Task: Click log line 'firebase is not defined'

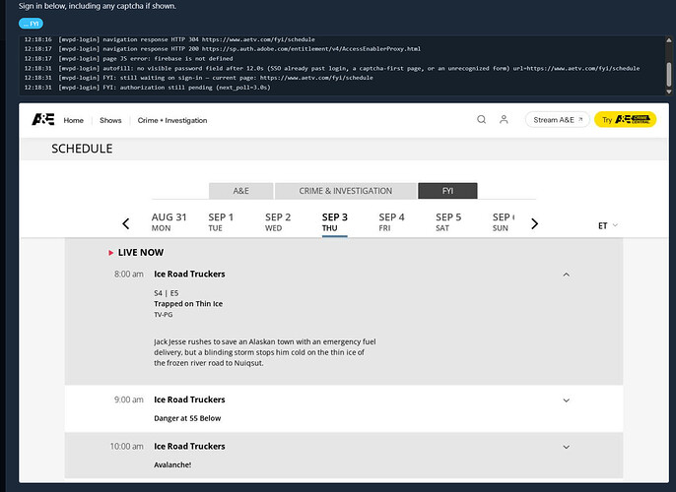Action: [128, 58]
